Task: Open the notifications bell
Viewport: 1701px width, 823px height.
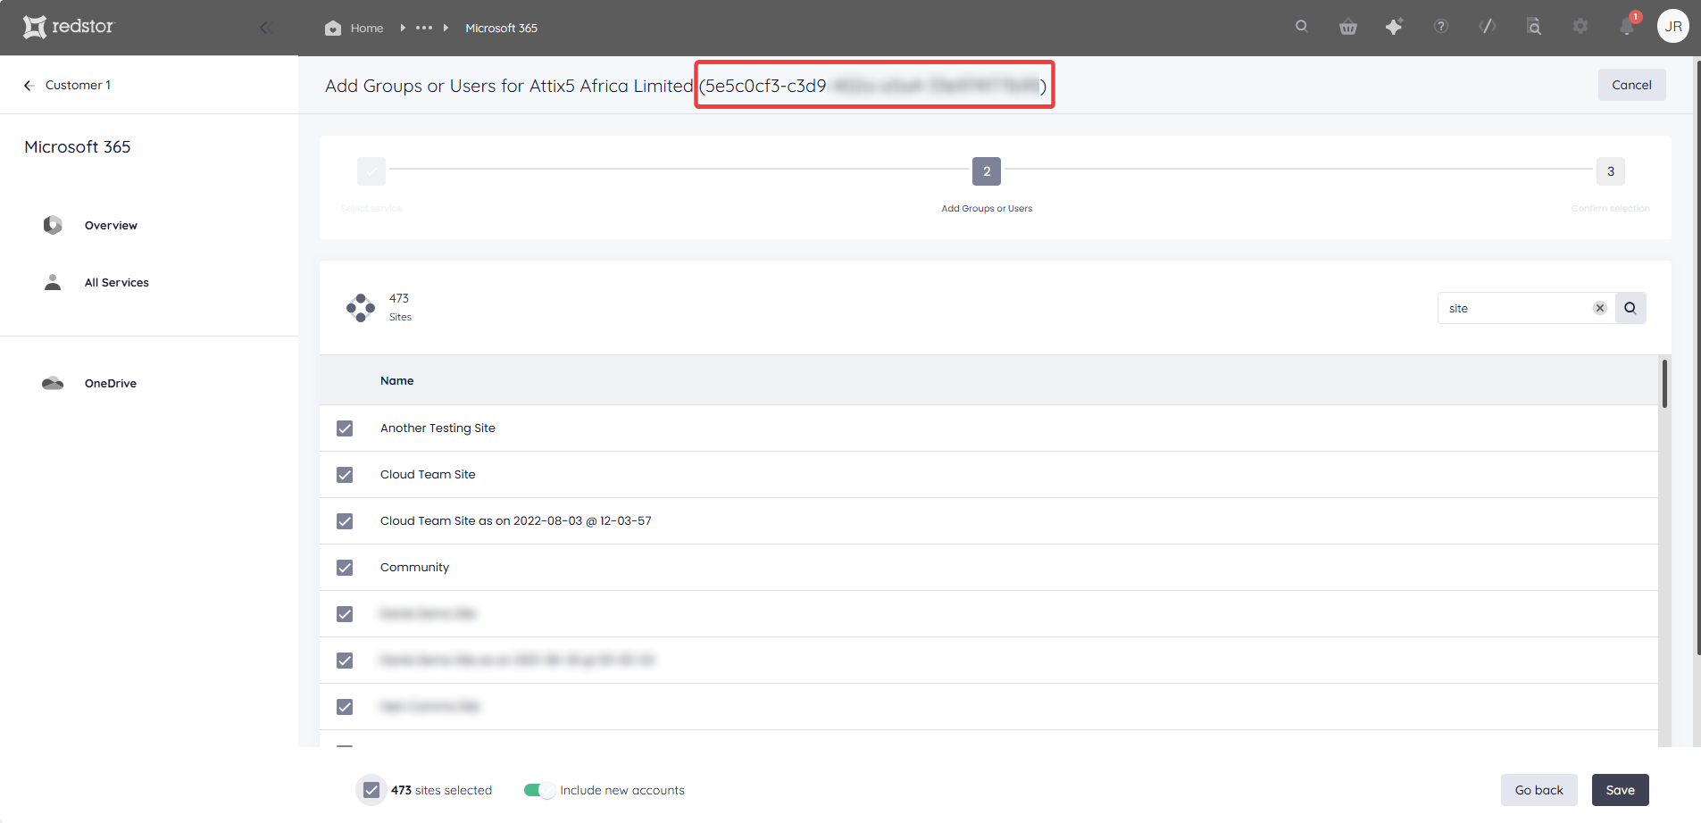Action: pos(1627,27)
